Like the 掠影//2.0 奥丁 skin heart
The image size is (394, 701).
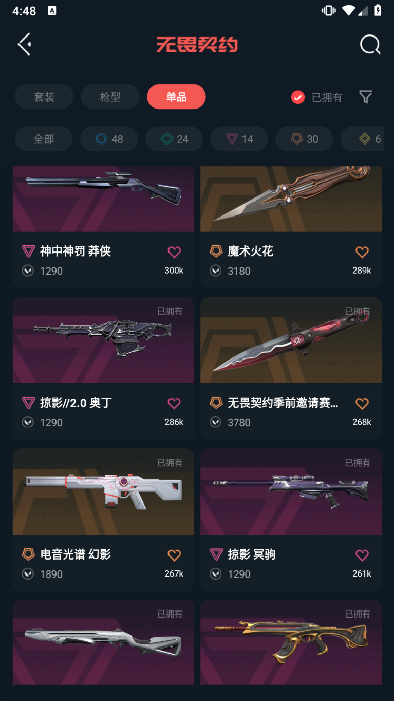[x=174, y=403]
